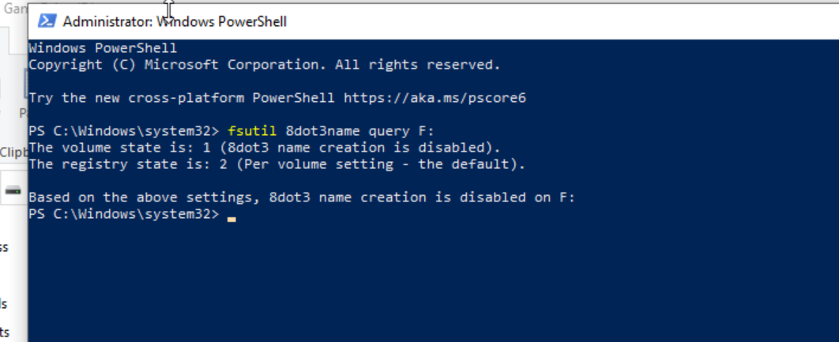This screenshot has width=839, height=342.
Task: Click the 'Try the new cross-platform PowerShell' text
Action: click(x=182, y=98)
